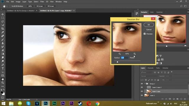Select the Rectangular Marquee tool
Viewport: 189px width, 106px height.
3,18
